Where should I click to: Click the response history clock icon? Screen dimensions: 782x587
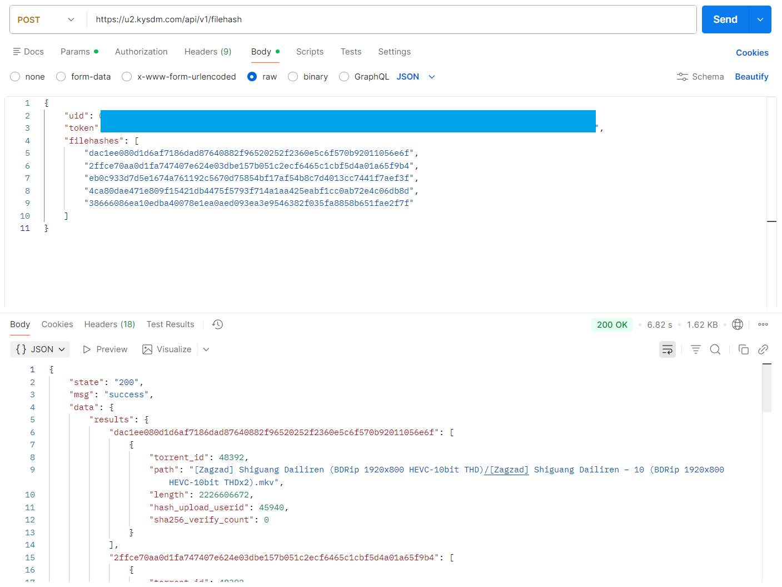217,324
